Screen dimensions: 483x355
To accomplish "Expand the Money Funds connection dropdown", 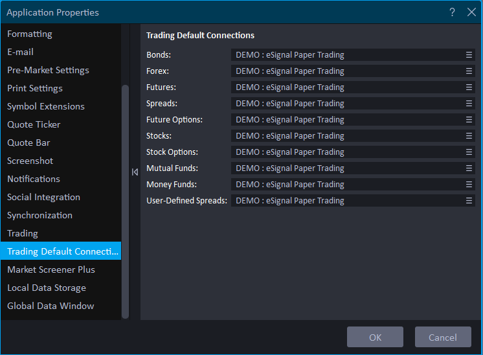I will (353, 184).
